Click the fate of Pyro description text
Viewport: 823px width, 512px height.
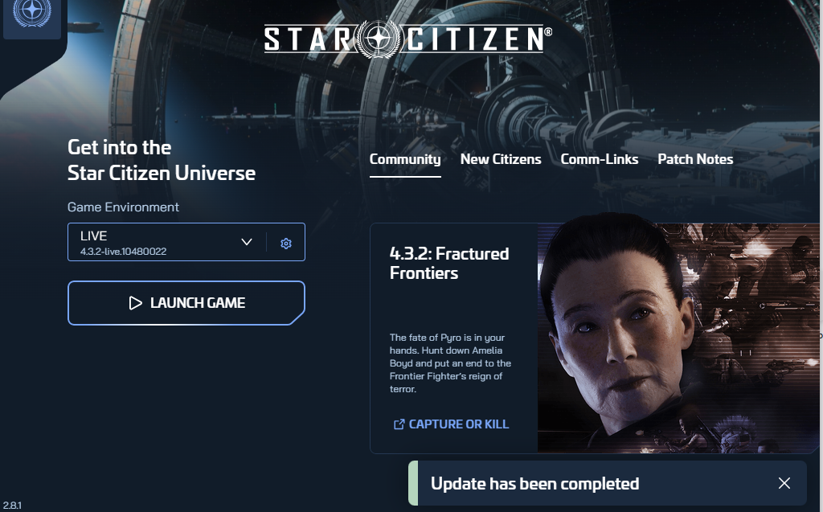coord(450,363)
